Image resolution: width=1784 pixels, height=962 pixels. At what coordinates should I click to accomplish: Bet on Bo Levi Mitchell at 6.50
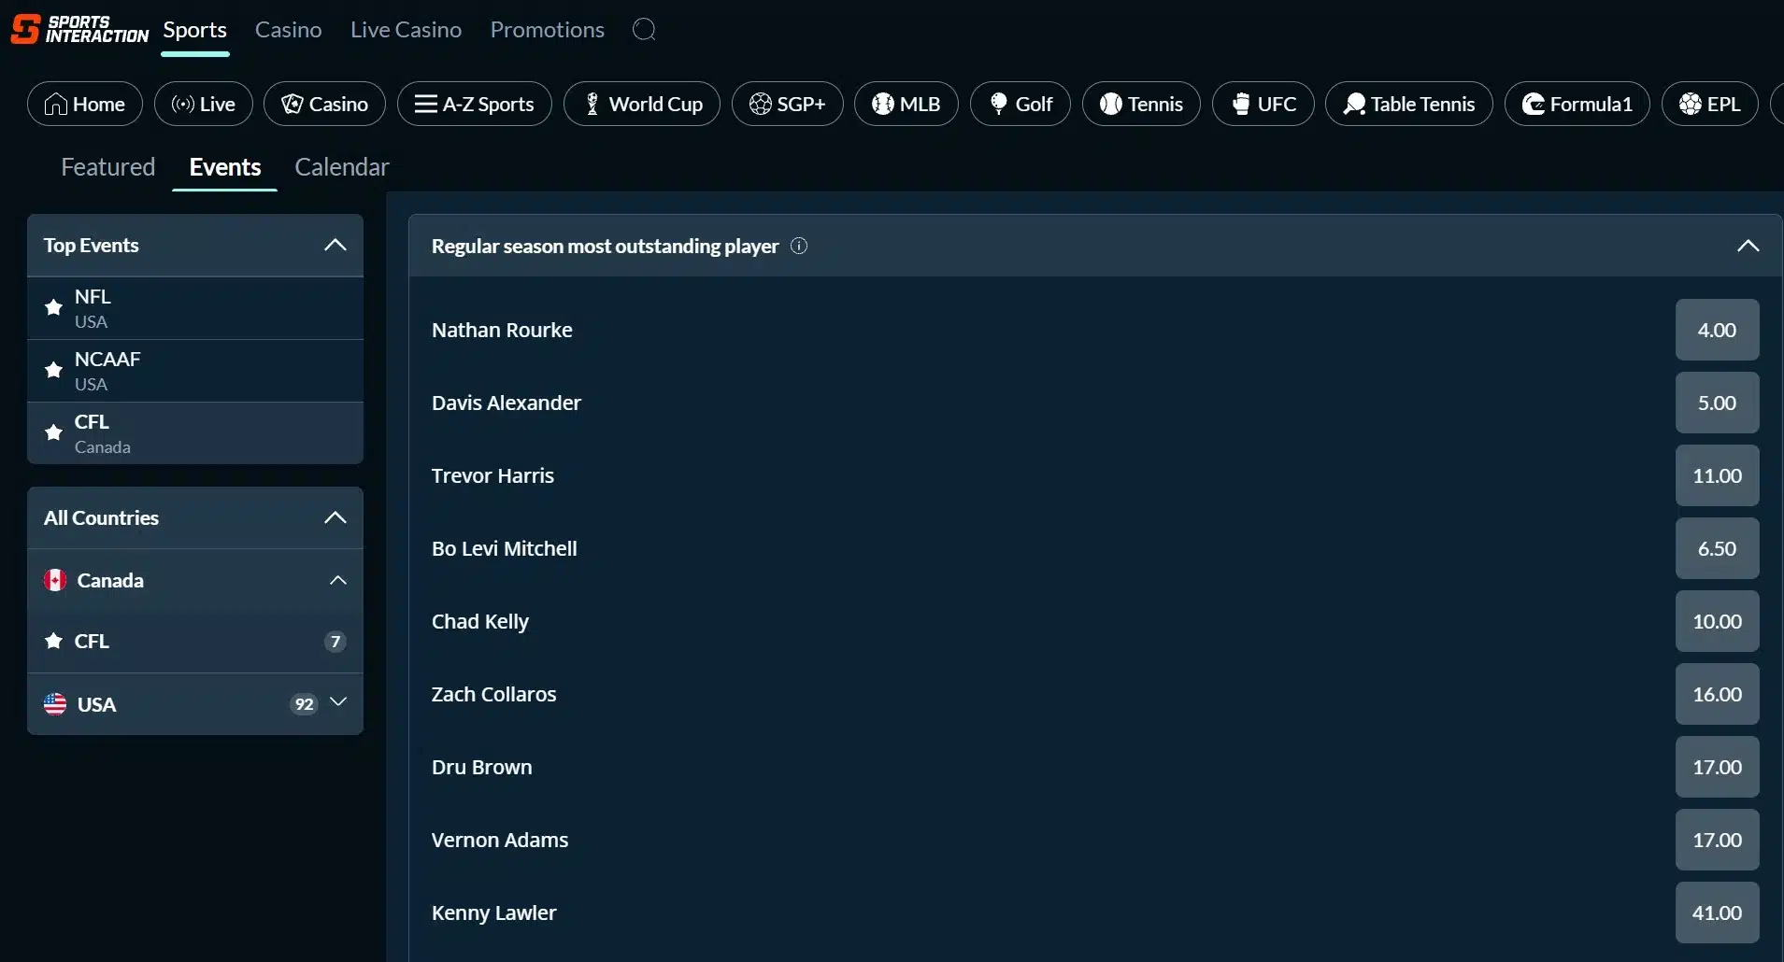pyautogui.click(x=1717, y=548)
